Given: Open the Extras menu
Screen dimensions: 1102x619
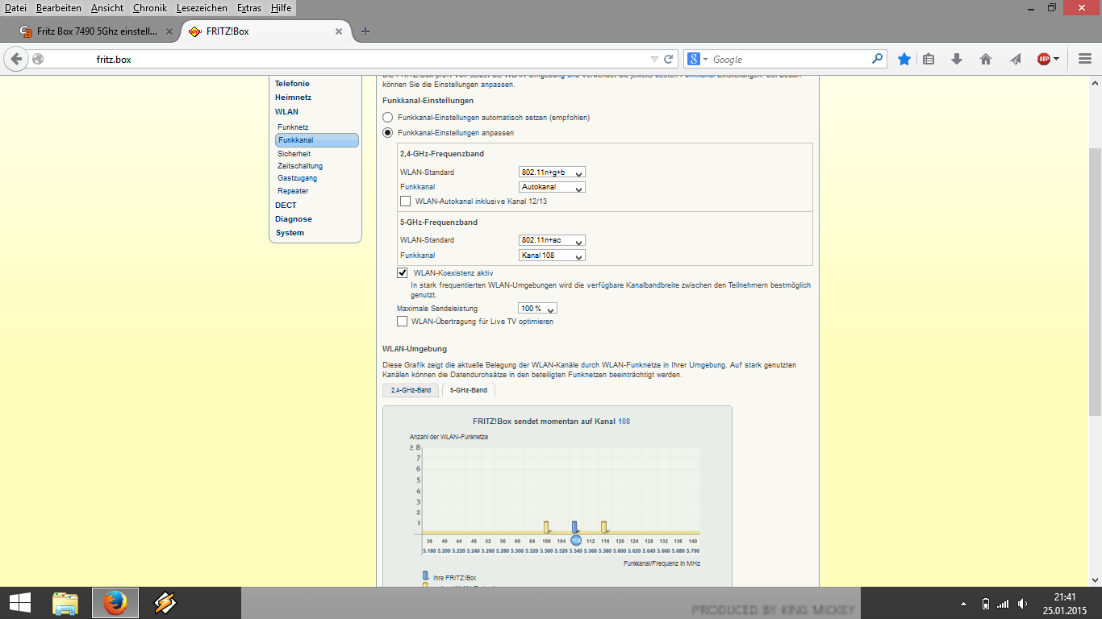Looking at the screenshot, I should 249,7.
